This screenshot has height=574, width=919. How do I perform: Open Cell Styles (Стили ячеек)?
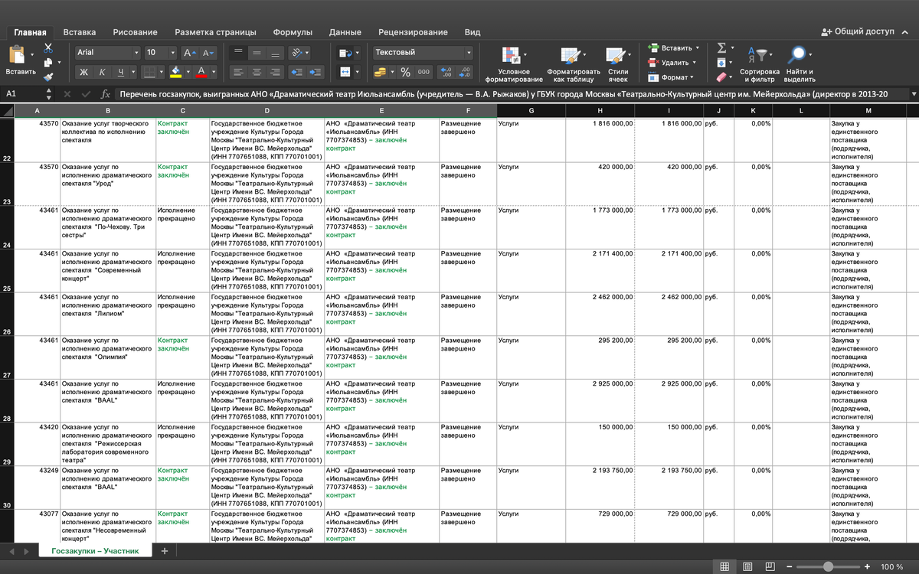coord(618,64)
